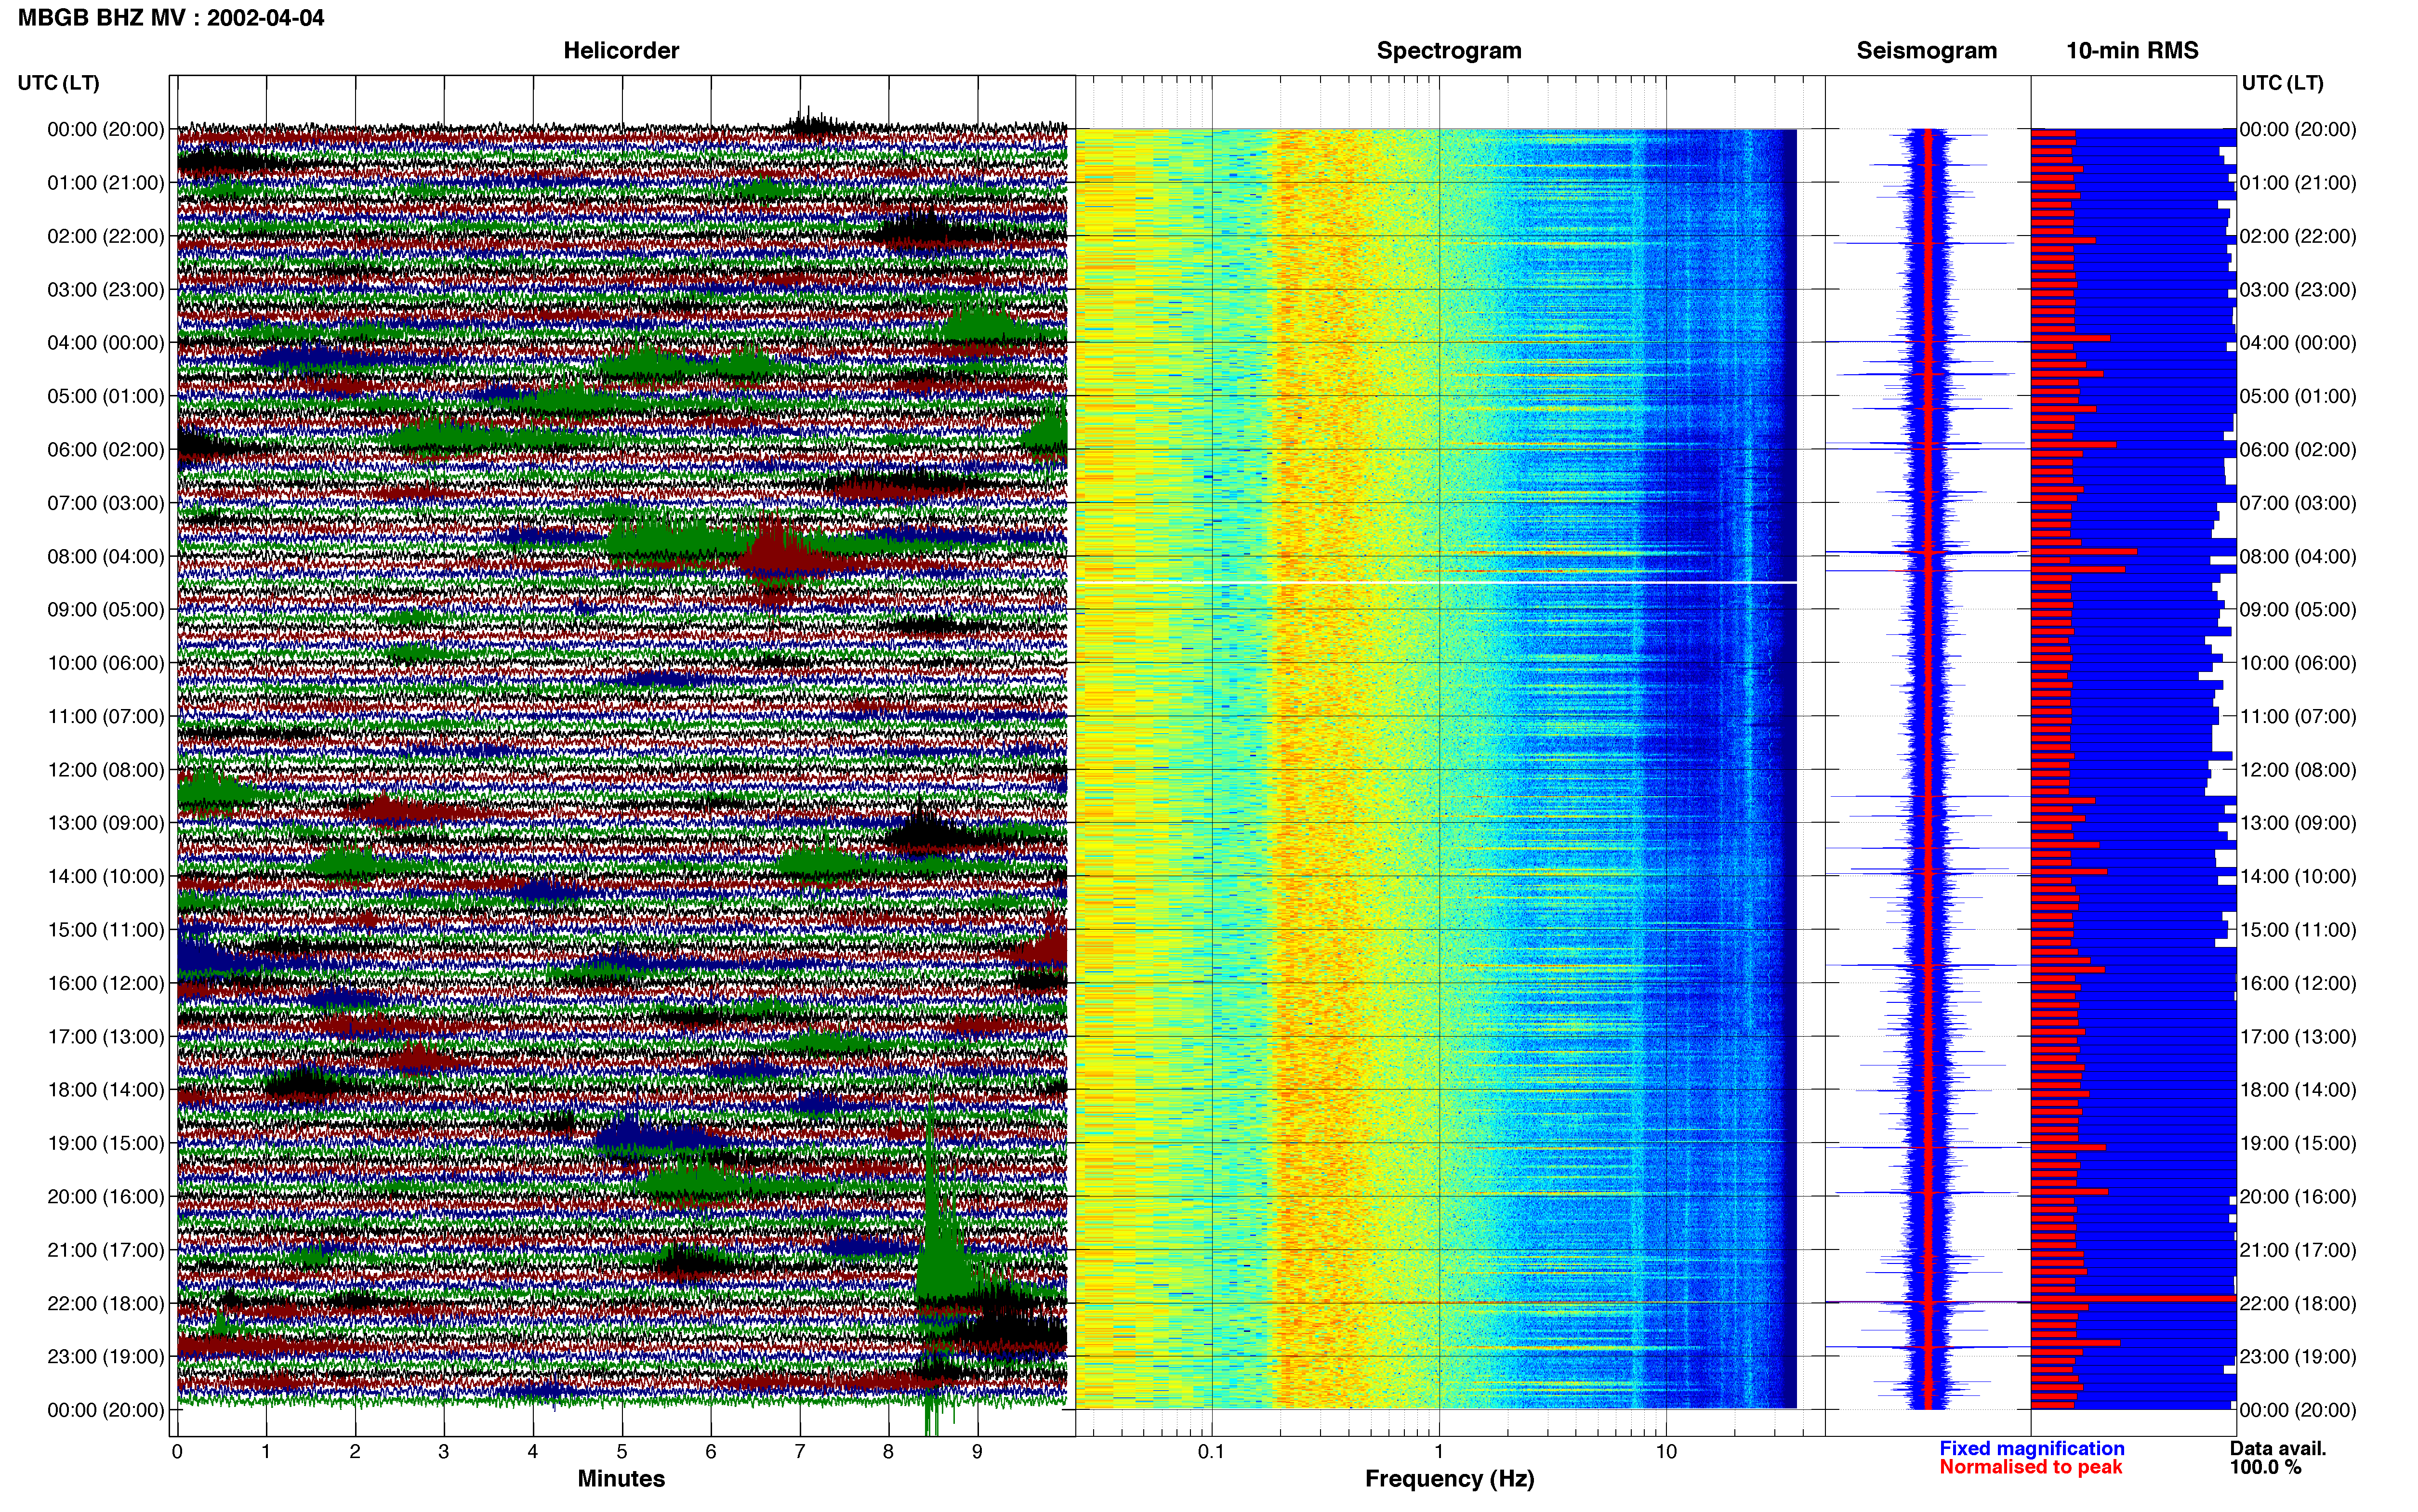Click Helicorder time label '09:00 (05:00)'
This screenshot has width=2418, height=1512.
tap(106, 610)
